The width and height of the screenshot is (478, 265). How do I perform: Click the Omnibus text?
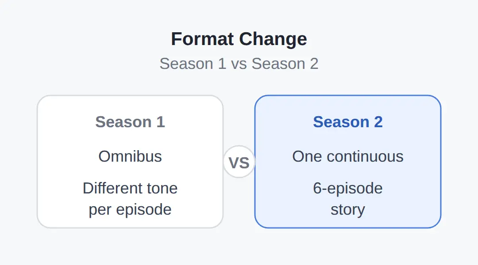(130, 156)
